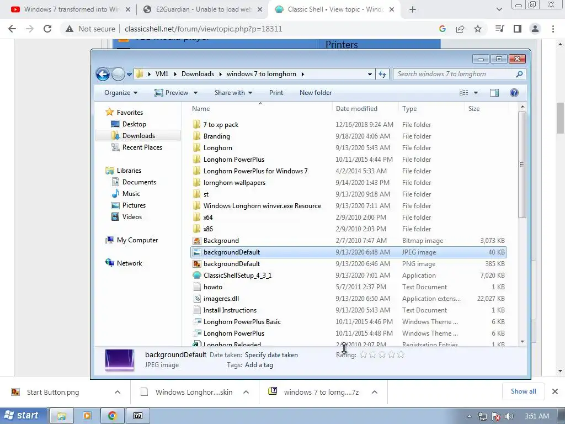Screen dimensions: 565x424
Task: Open Explorer help question mark icon
Action: 514,93
